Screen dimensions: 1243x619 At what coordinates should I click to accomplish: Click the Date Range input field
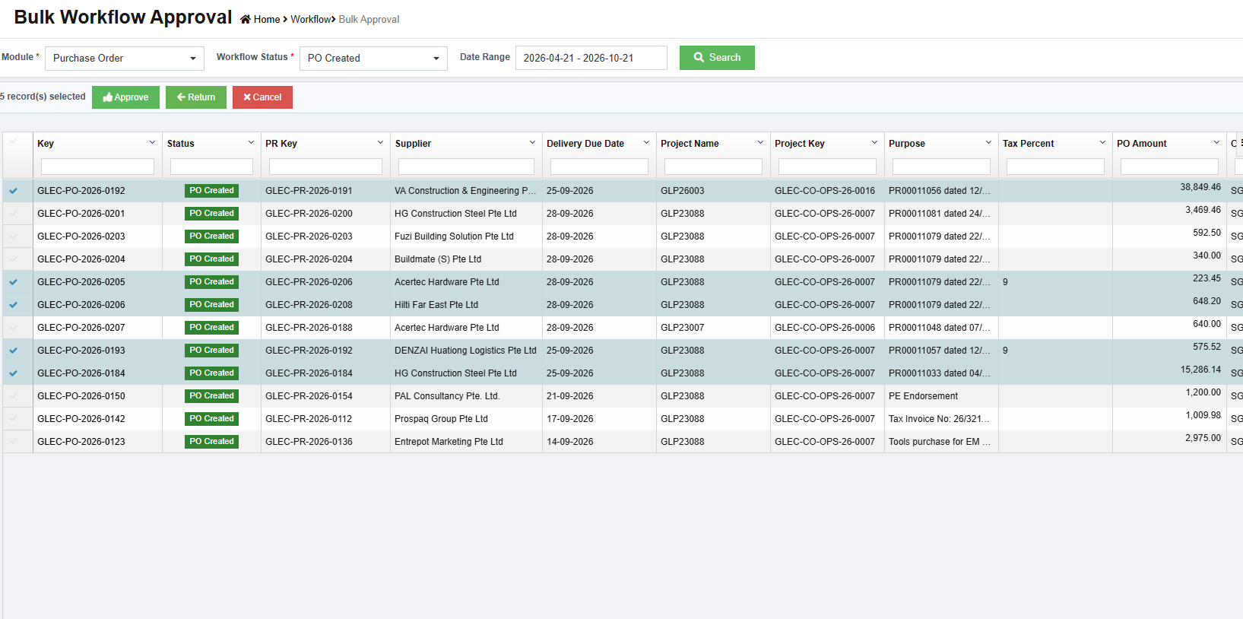point(591,58)
